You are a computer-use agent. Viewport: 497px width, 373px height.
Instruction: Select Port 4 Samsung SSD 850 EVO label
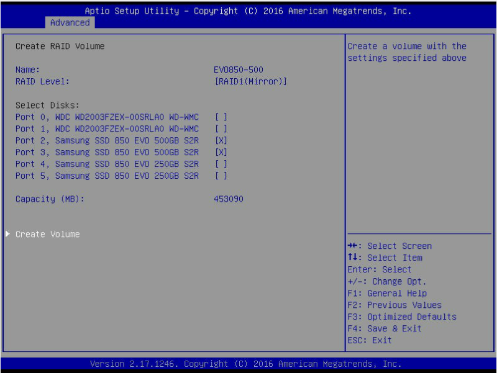click(107, 164)
